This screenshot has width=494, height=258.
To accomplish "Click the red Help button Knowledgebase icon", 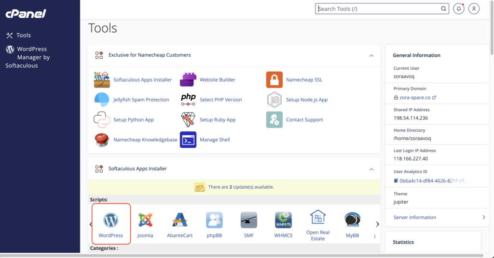I will [x=102, y=140].
